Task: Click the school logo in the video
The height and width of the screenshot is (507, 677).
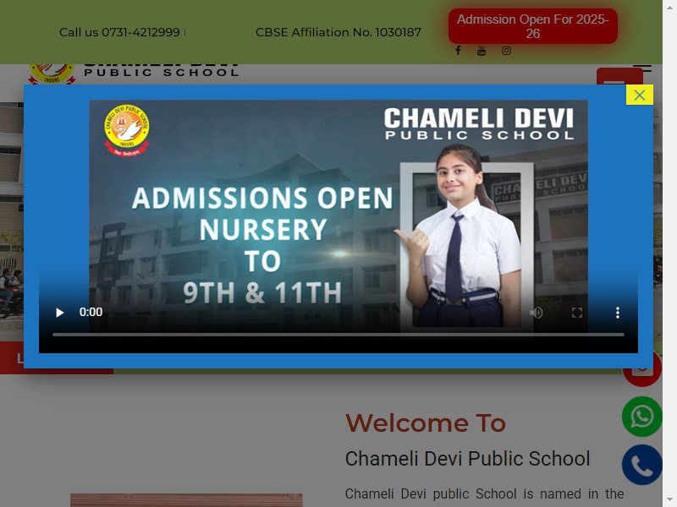Action: point(127,130)
